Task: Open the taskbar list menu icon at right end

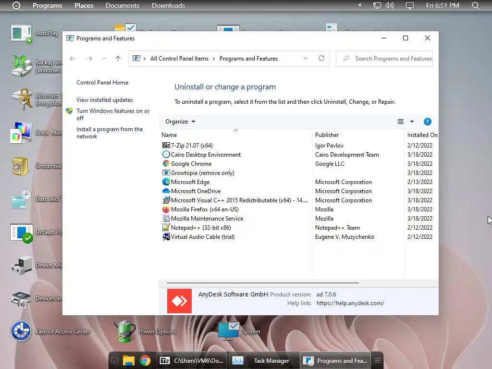Action: click(x=378, y=360)
